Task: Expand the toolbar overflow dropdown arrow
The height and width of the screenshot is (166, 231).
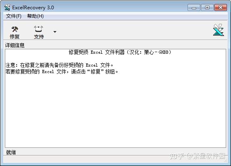Action: tap(55, 32)
